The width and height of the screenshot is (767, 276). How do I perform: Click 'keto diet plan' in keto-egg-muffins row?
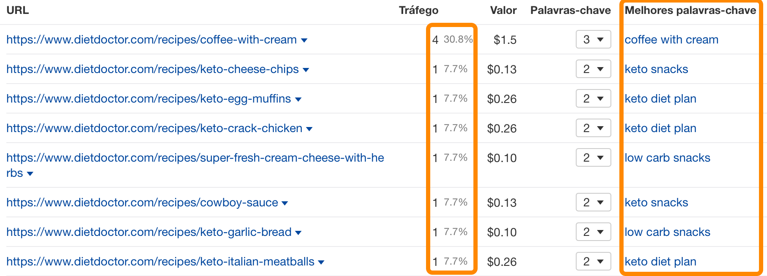click(x=660, y=99)
